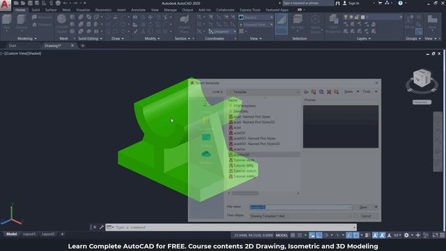Toggle the layer freeze sun icon
This screenshot has width=446, height=251.
[x=351, y=17]
